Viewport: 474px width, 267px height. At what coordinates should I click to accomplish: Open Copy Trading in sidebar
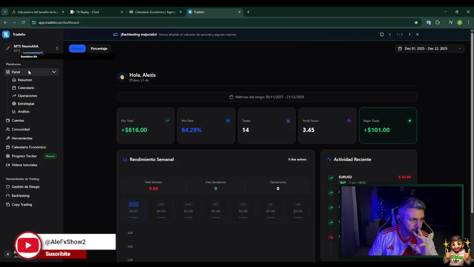[x=22, y=205]
